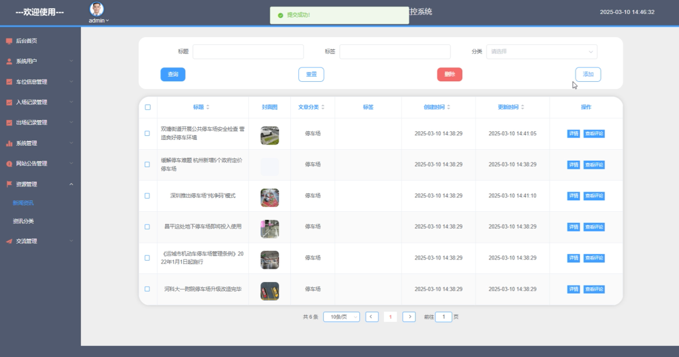This screenshot has width=679, height=357.
Task: Click the 车位信息管理 sidebar icon
Action: (9, 82)
